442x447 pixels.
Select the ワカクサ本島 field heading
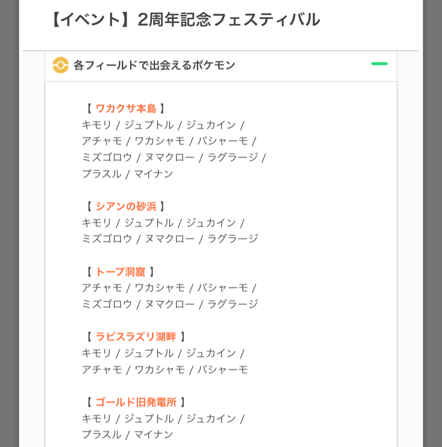126,109
